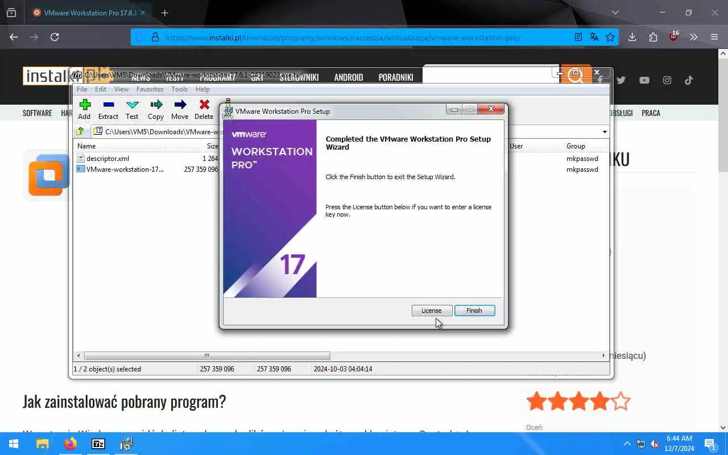Open the Favorites menu in 7-Zip

coord(150,89)
